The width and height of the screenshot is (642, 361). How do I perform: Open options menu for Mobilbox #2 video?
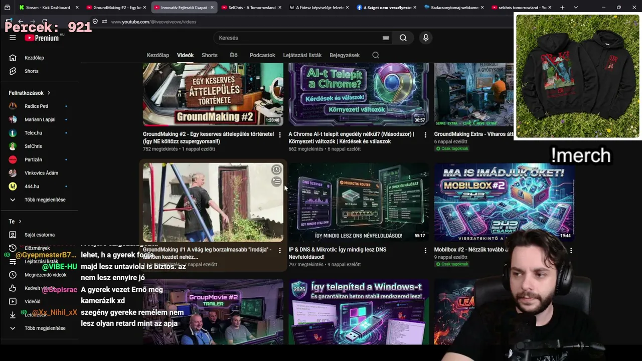pyautogui.click(x=571, y=250)
